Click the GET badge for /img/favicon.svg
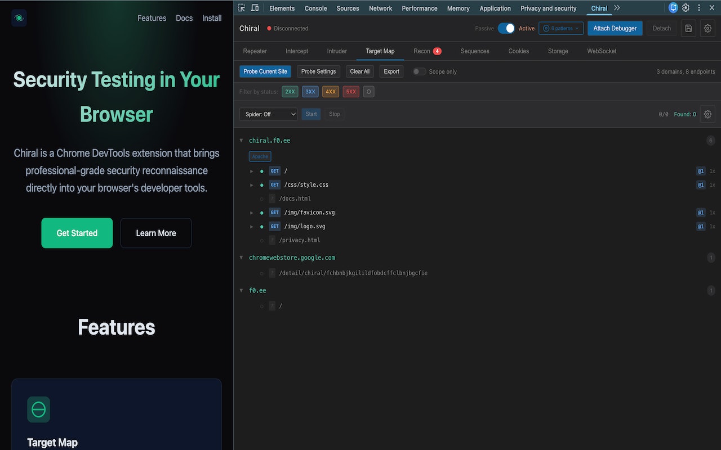 (x=274, y=213)
